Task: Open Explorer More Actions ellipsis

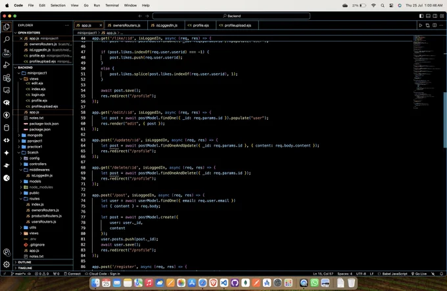Action: tap(67, 25)
